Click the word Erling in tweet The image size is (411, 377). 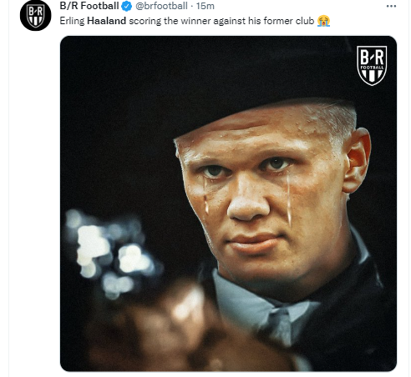(x=72, y=21)
